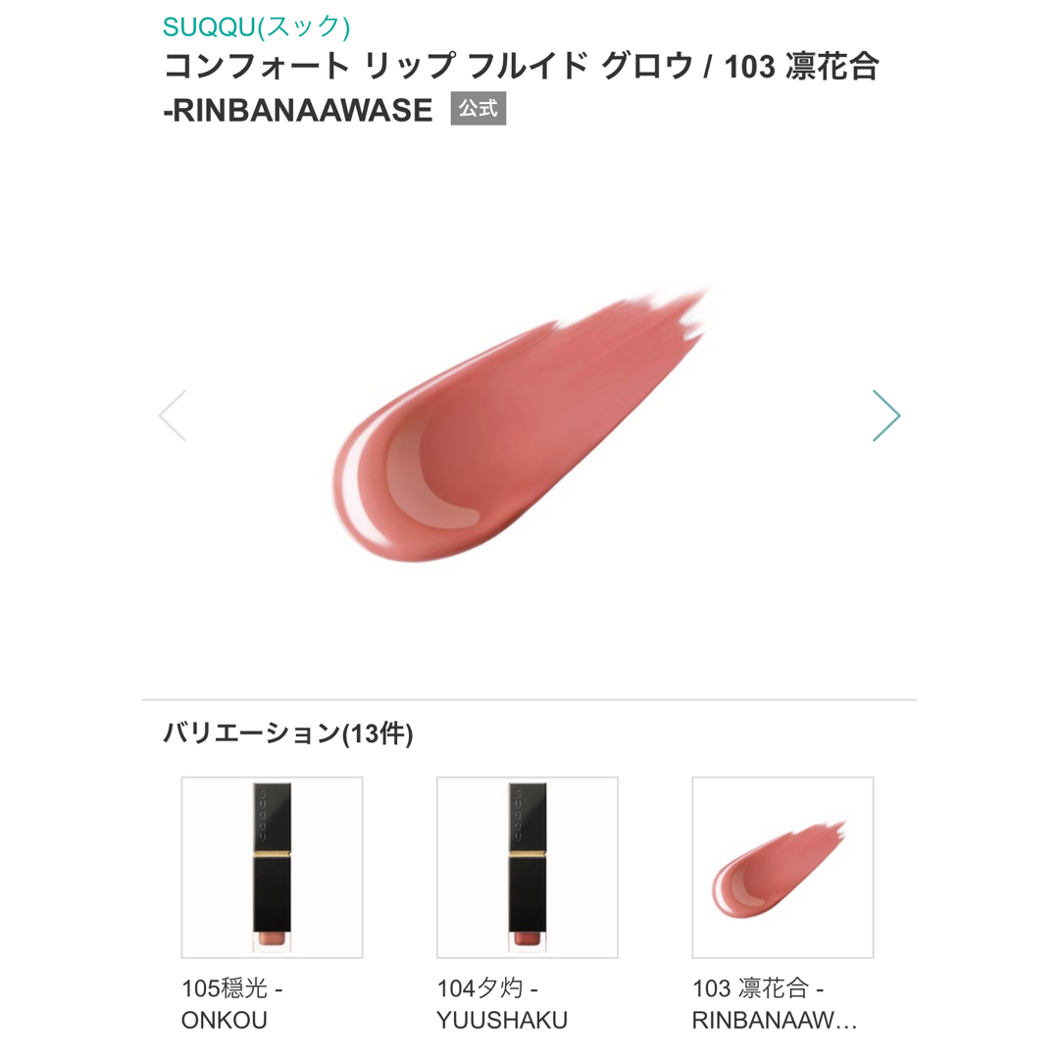Screen dimensions: 1059x1059
Task: Click the -RINBANAAWASE title line
Action: [298, 110]
